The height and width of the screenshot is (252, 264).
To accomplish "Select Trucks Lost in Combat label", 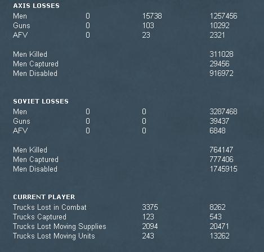I will coord(50,207).
